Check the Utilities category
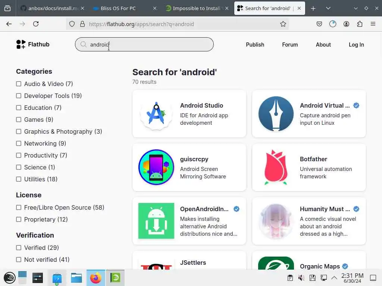Viewport: 382px width, 286px height. click(19, 179)
